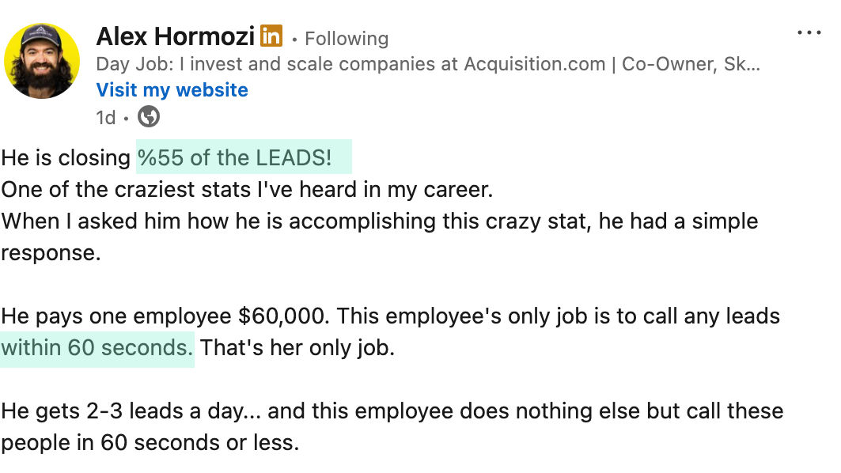Screen dimensions: 841x473
Task: Click the "When I asked him" sentence
Action: 380,221
